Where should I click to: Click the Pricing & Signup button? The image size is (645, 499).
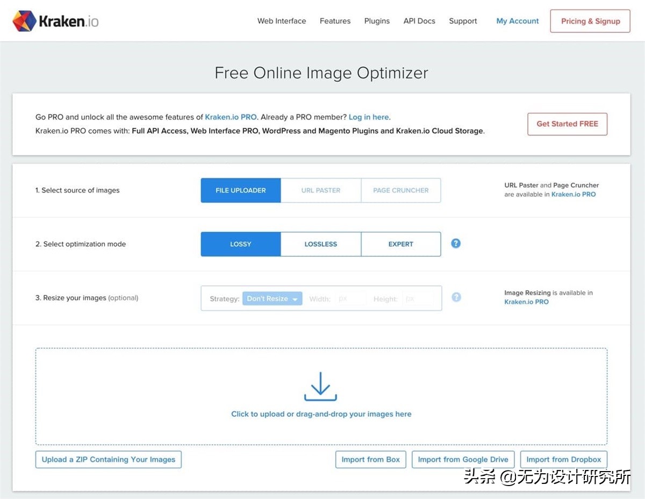coord(590,22)
